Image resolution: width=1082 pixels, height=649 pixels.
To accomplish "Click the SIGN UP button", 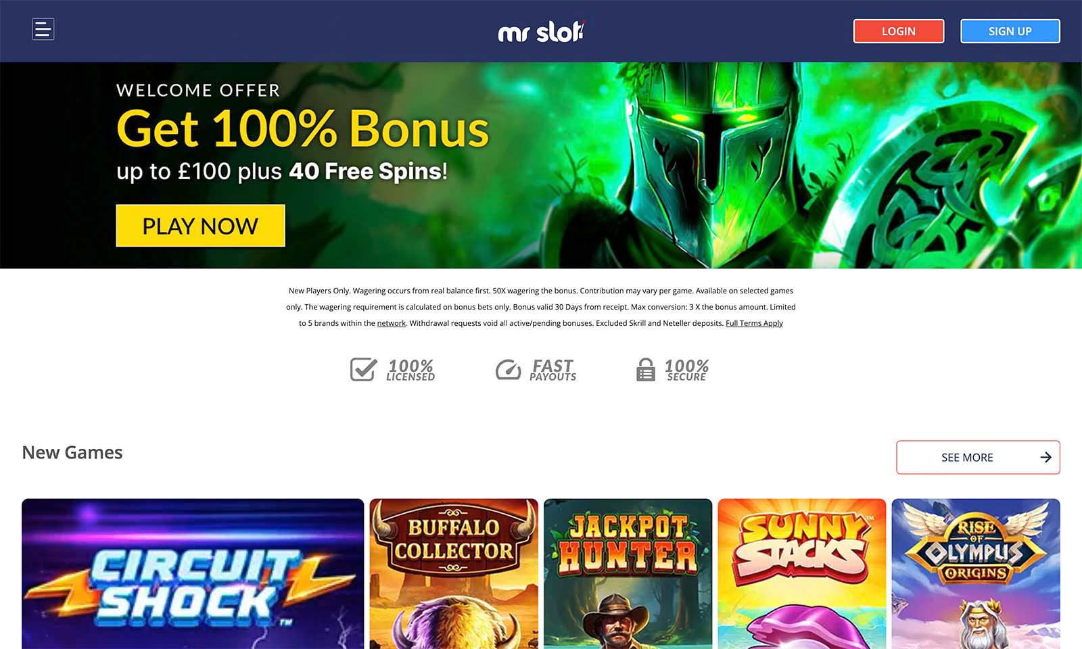I will [x=1010, y=31].
